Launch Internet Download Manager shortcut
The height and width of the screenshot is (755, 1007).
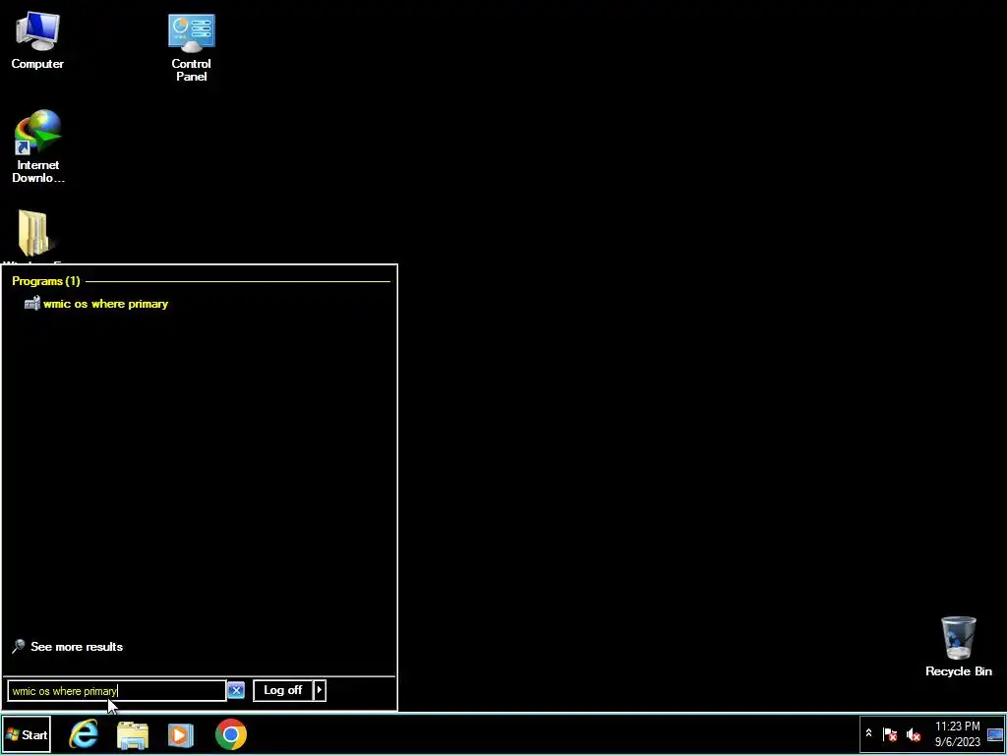pyautogui.click(x=38, y=146)
